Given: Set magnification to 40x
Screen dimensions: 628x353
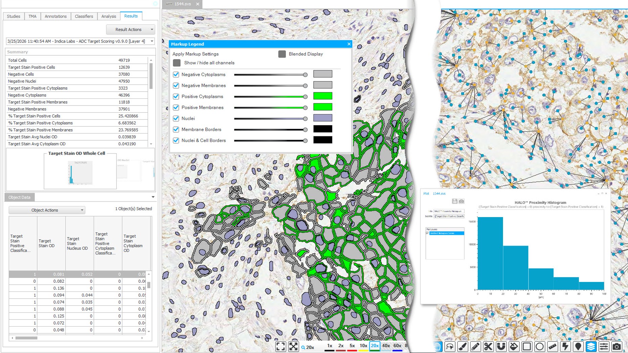Looking at the screenshot, I should 386,346.
